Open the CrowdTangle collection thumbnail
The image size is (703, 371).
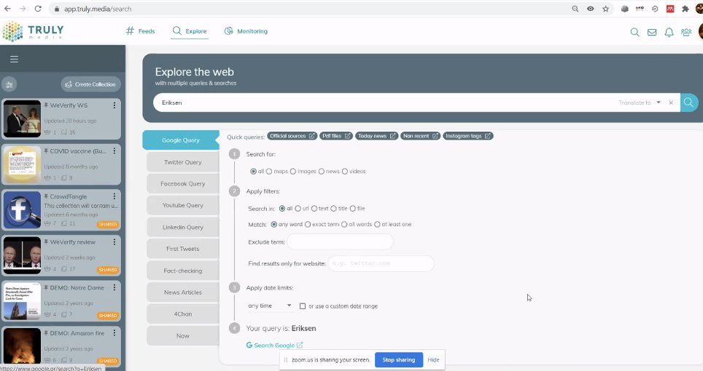[x=22, y=210]
